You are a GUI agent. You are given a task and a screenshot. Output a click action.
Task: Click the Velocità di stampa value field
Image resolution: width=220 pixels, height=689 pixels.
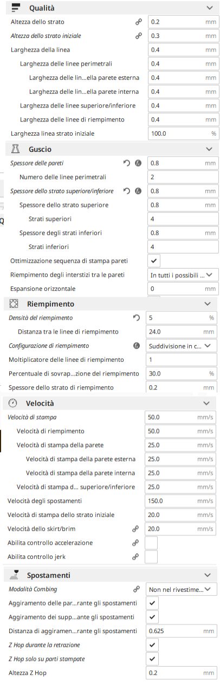pyautogui.click(x=182, y=417)
